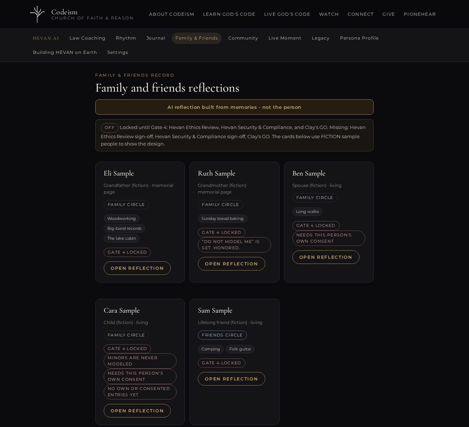
Task: Open the Connect menu item
Action: point(361,14)
